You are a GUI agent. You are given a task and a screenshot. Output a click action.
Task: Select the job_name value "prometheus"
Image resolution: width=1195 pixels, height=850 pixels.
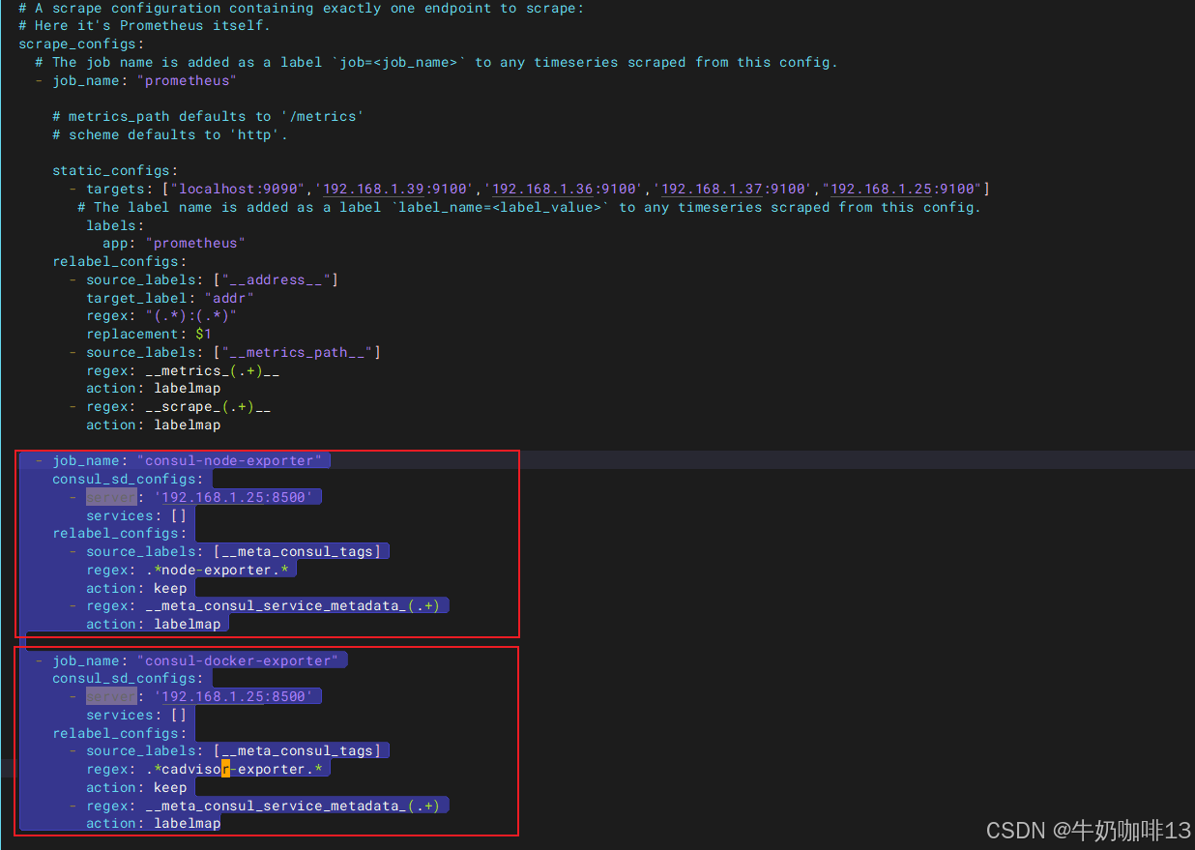188,80
